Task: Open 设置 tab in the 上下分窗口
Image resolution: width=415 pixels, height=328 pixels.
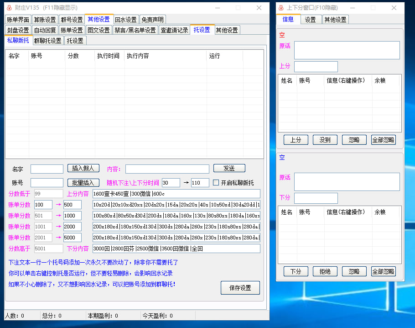Action: (311, 20)
